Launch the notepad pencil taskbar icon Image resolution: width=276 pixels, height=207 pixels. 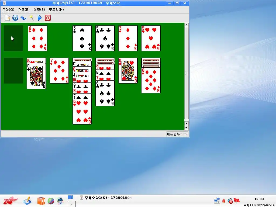27,201
